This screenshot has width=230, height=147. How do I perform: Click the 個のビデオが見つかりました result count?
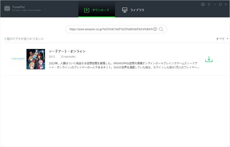pos(24,39)
